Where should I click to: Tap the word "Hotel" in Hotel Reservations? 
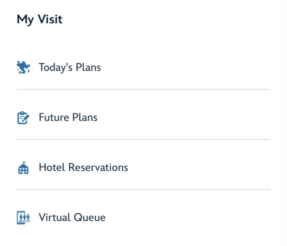click(x=52, y=168)
